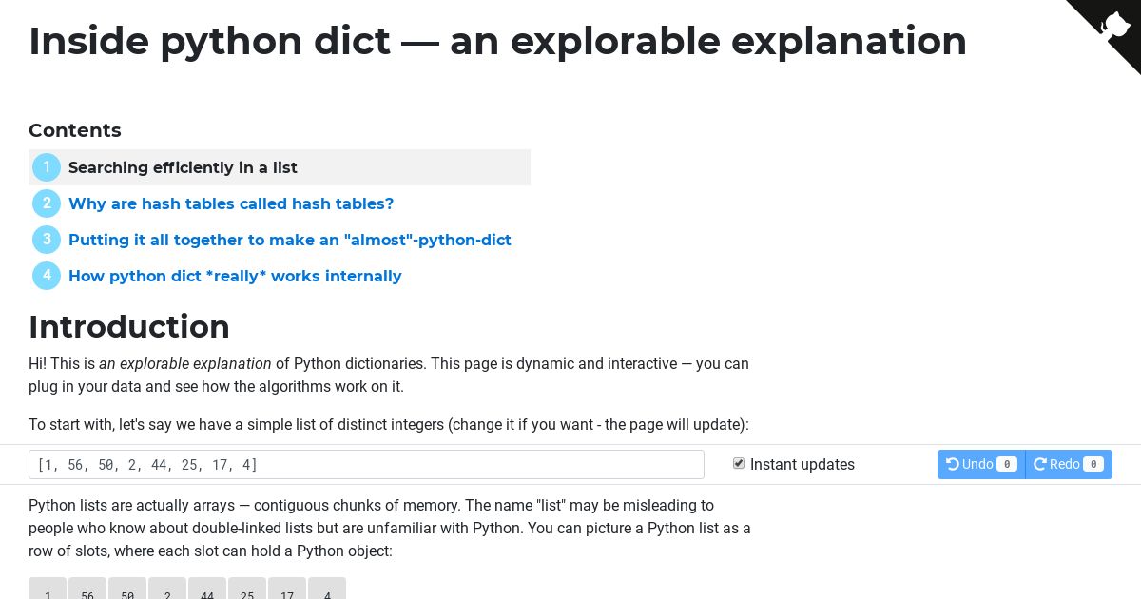1141x599 pixels.
Task: Click the chapter 1 number circle
Action: click(x=47, y=167)
